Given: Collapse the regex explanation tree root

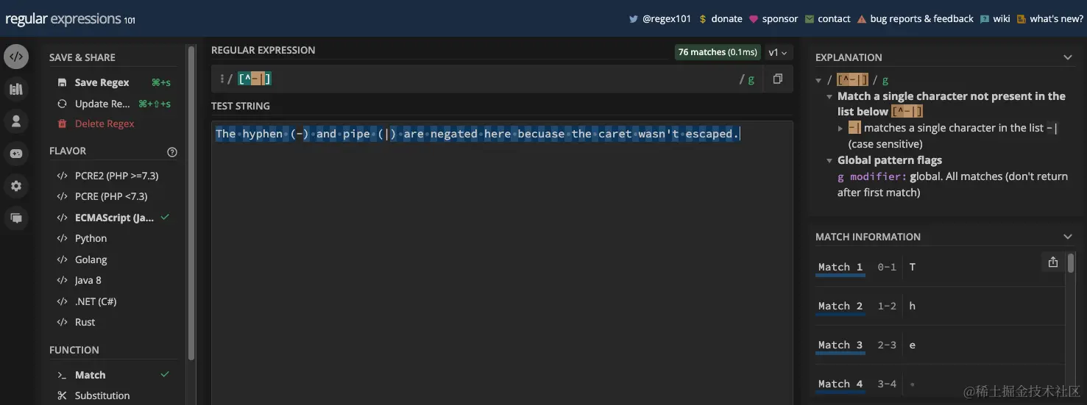Looking at the screenshot, I should pyautogui.click(x=819, y=80).
